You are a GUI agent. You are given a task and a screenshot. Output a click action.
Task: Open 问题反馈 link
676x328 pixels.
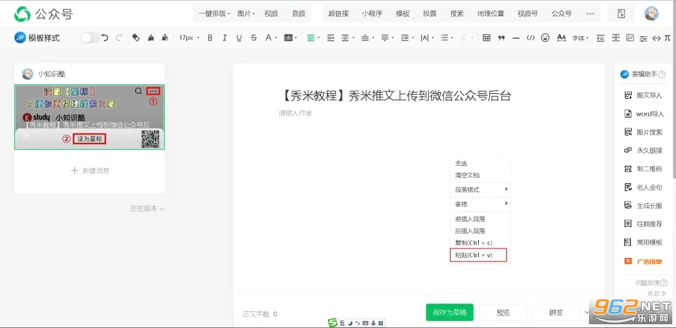[651, 283]
